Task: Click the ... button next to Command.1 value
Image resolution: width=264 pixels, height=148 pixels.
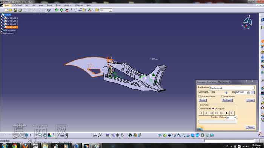Action: pos(253,92)
